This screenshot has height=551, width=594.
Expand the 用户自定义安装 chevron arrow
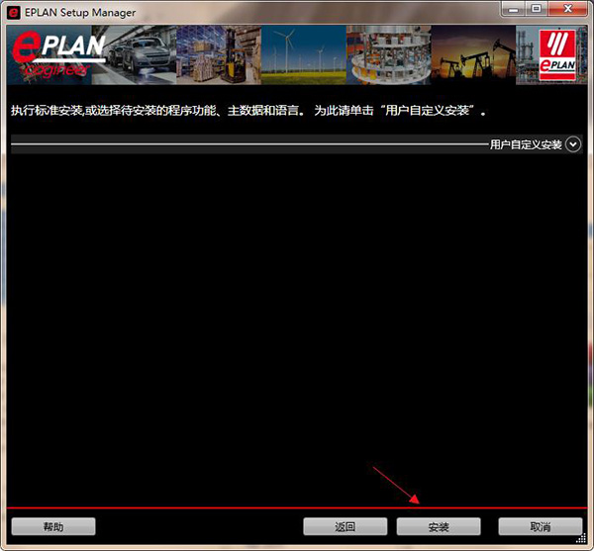coord(572,144)
